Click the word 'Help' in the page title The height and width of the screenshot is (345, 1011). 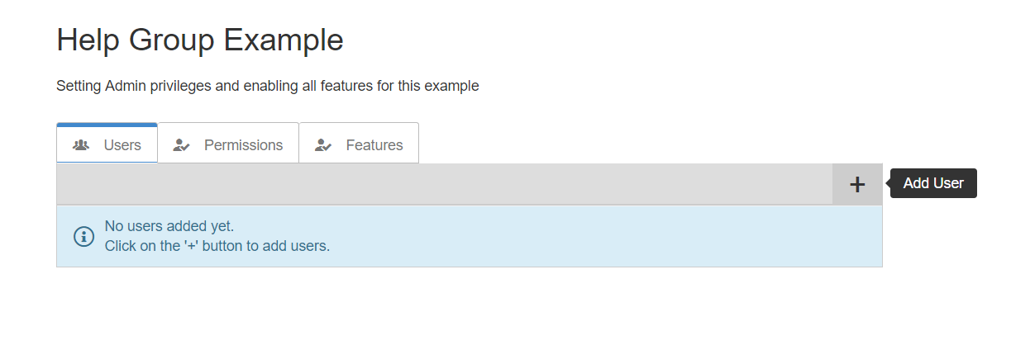pos(87,40)
